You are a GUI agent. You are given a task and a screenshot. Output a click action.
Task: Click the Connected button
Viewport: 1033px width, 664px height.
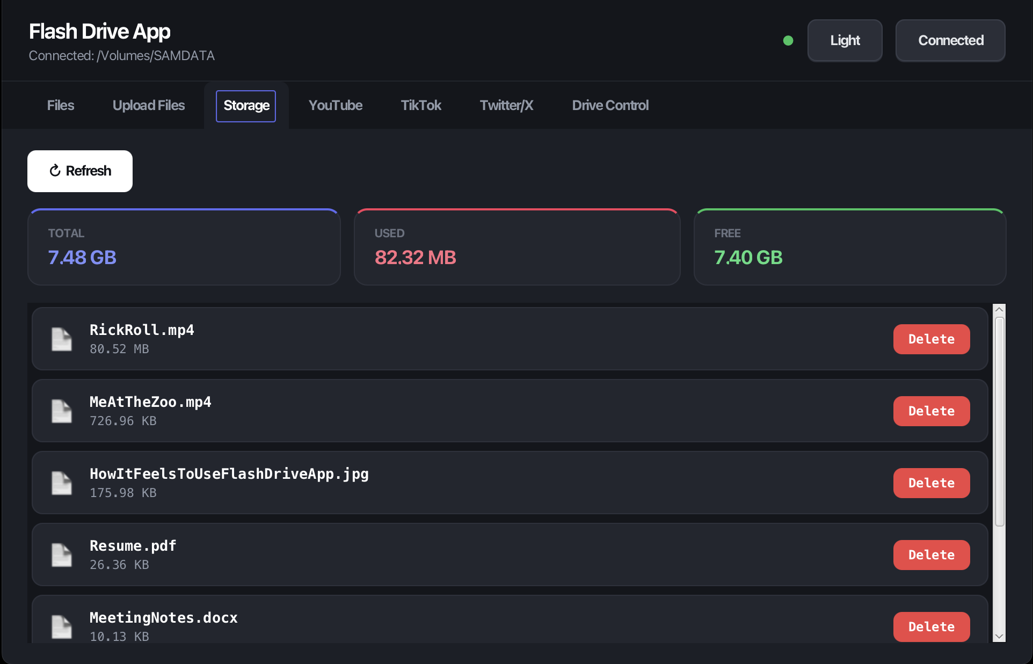click(950, 41)
